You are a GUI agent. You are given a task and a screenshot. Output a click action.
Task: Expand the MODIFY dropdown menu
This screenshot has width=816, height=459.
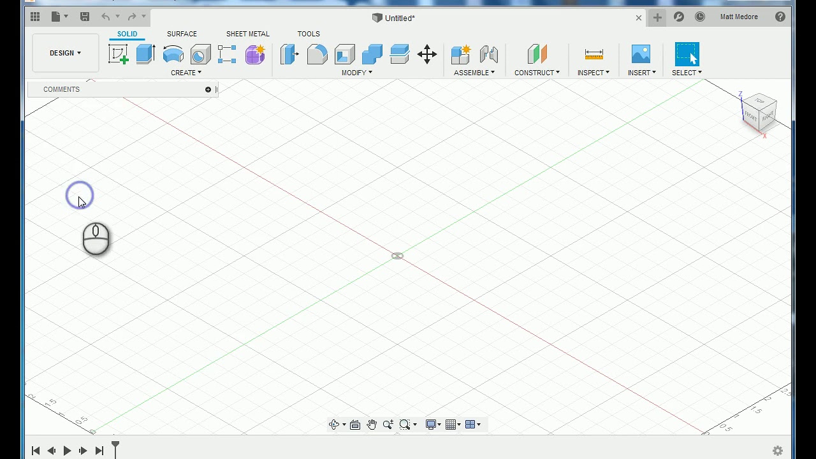(x=357, y=73)
